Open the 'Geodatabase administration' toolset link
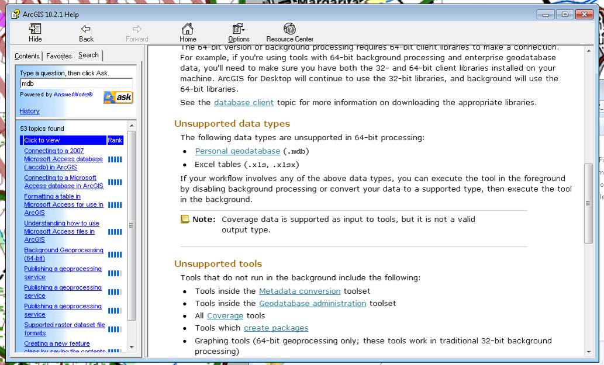 pyautogui.click(x=312, y=304)
